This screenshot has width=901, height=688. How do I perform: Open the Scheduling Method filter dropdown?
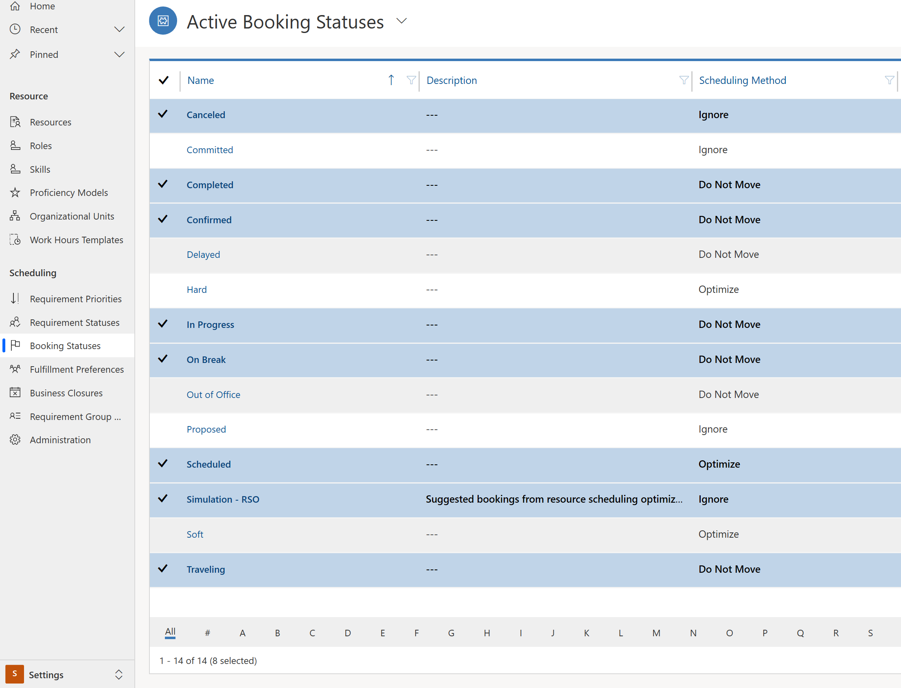(x=889, y=79)
